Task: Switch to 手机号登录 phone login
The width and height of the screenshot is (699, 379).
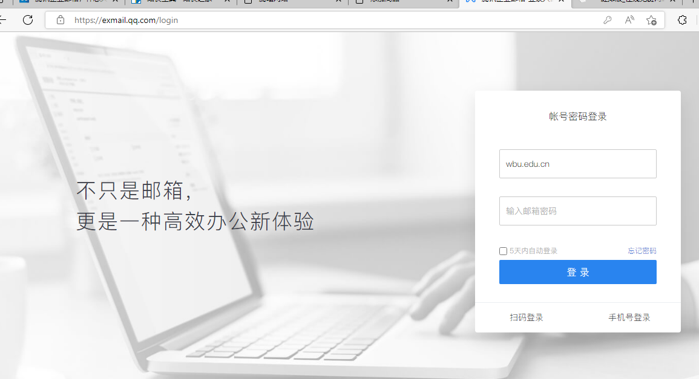Action: pos(629,317)
